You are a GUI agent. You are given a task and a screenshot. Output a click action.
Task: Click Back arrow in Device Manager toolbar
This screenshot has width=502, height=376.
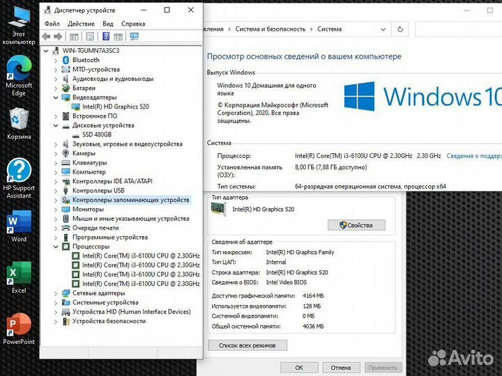pyautogui.click(x=47, y=36)
